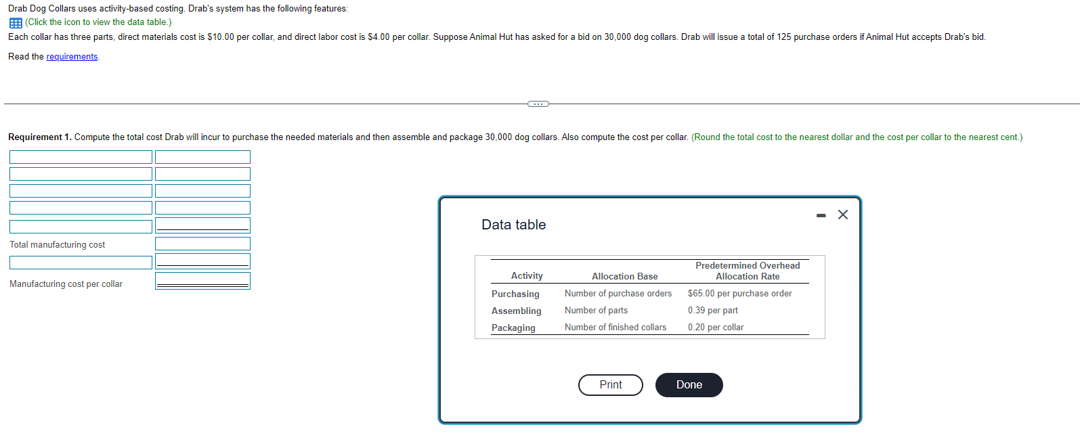
Task: Click the $65.00 per purchase order rate
Action: (x=739, y=293)
